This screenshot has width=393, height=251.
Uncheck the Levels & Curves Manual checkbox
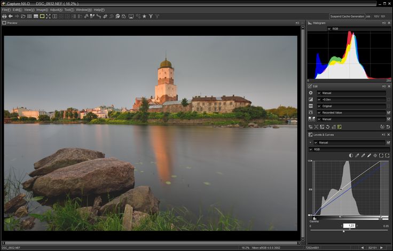388,143
